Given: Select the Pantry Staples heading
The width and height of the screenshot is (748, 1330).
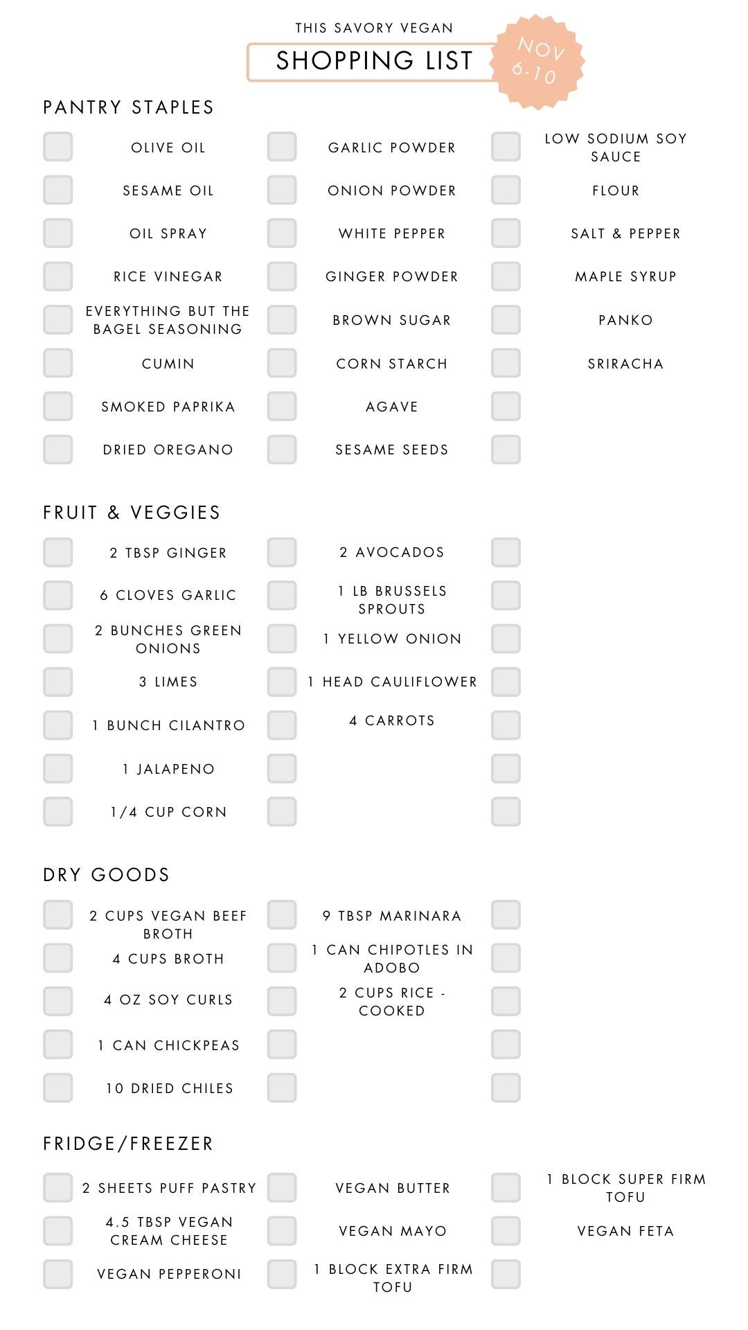Looking at the screenshot, I should [128, 107].
